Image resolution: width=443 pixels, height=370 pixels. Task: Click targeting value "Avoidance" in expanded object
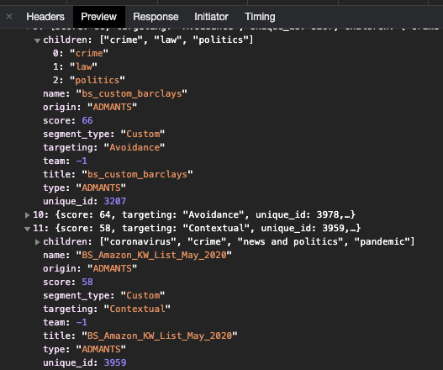pos(134,147)
